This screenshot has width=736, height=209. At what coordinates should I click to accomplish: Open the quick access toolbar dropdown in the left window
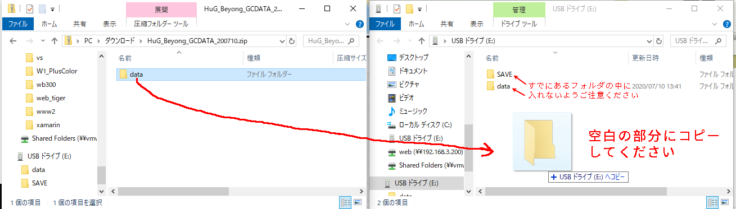(52, 9)
